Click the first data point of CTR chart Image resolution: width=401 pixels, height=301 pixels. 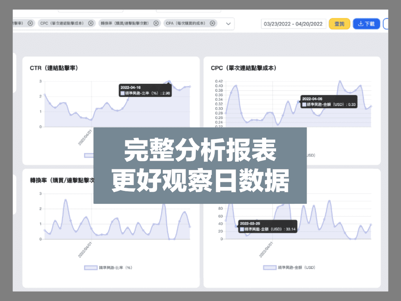coord(45,94)
